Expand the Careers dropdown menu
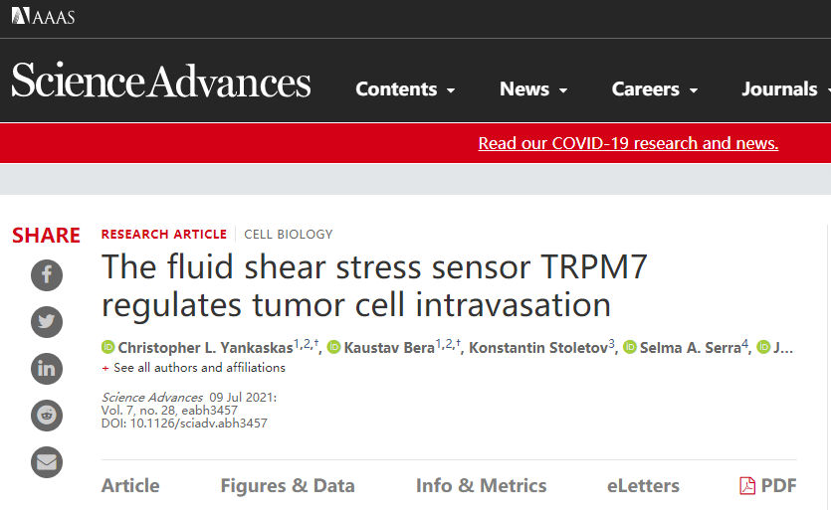The image size is (831, 510). [x=655, y=88]
